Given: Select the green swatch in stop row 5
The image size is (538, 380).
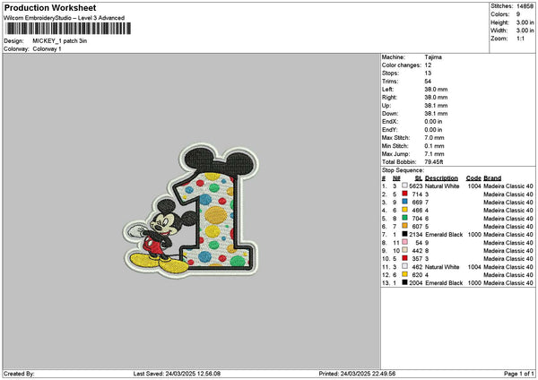Looking at the screenshot, I should pos(405,218).
